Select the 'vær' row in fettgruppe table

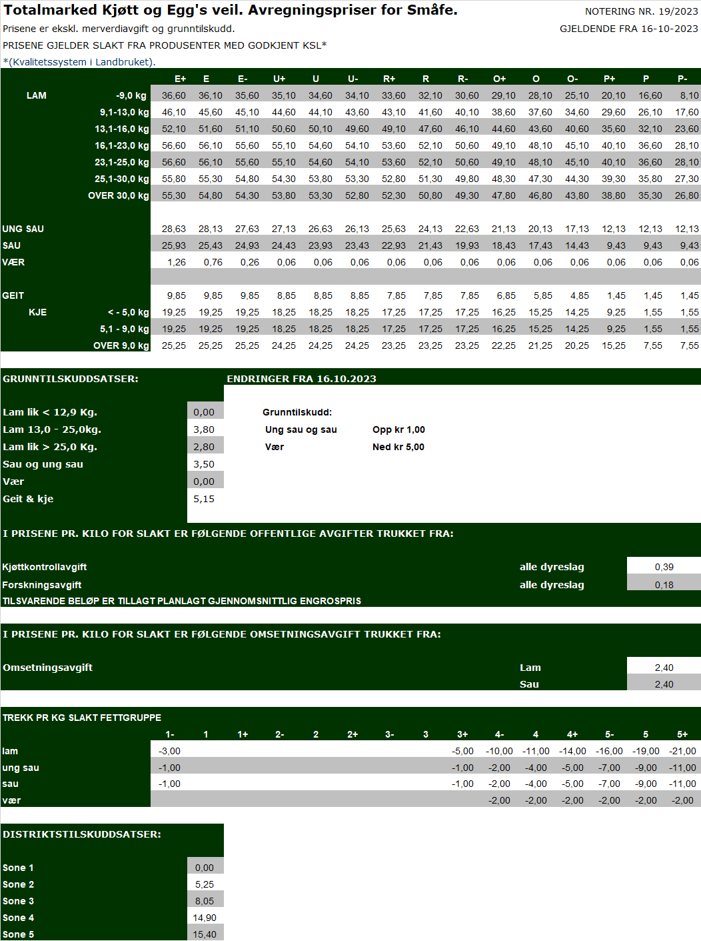point(350,800)
